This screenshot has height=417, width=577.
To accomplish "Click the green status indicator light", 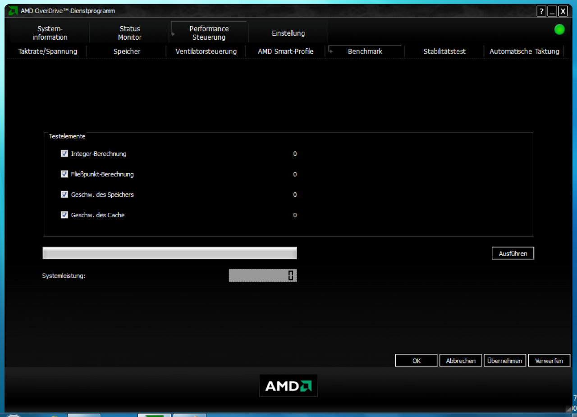I will pos(559,30).
